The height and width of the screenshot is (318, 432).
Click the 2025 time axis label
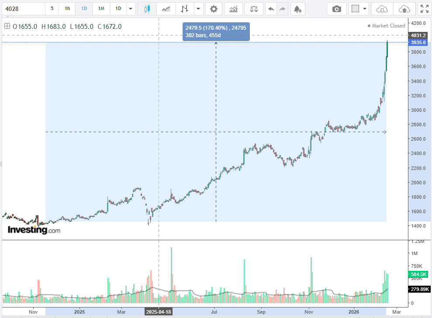[x=79, y=312]
